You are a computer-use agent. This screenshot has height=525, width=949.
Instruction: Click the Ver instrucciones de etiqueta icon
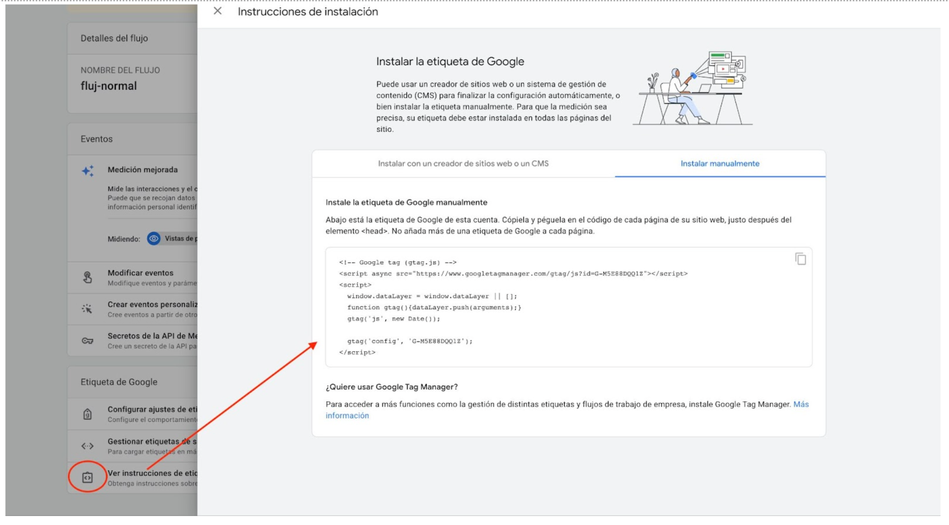tap(87, 478)
